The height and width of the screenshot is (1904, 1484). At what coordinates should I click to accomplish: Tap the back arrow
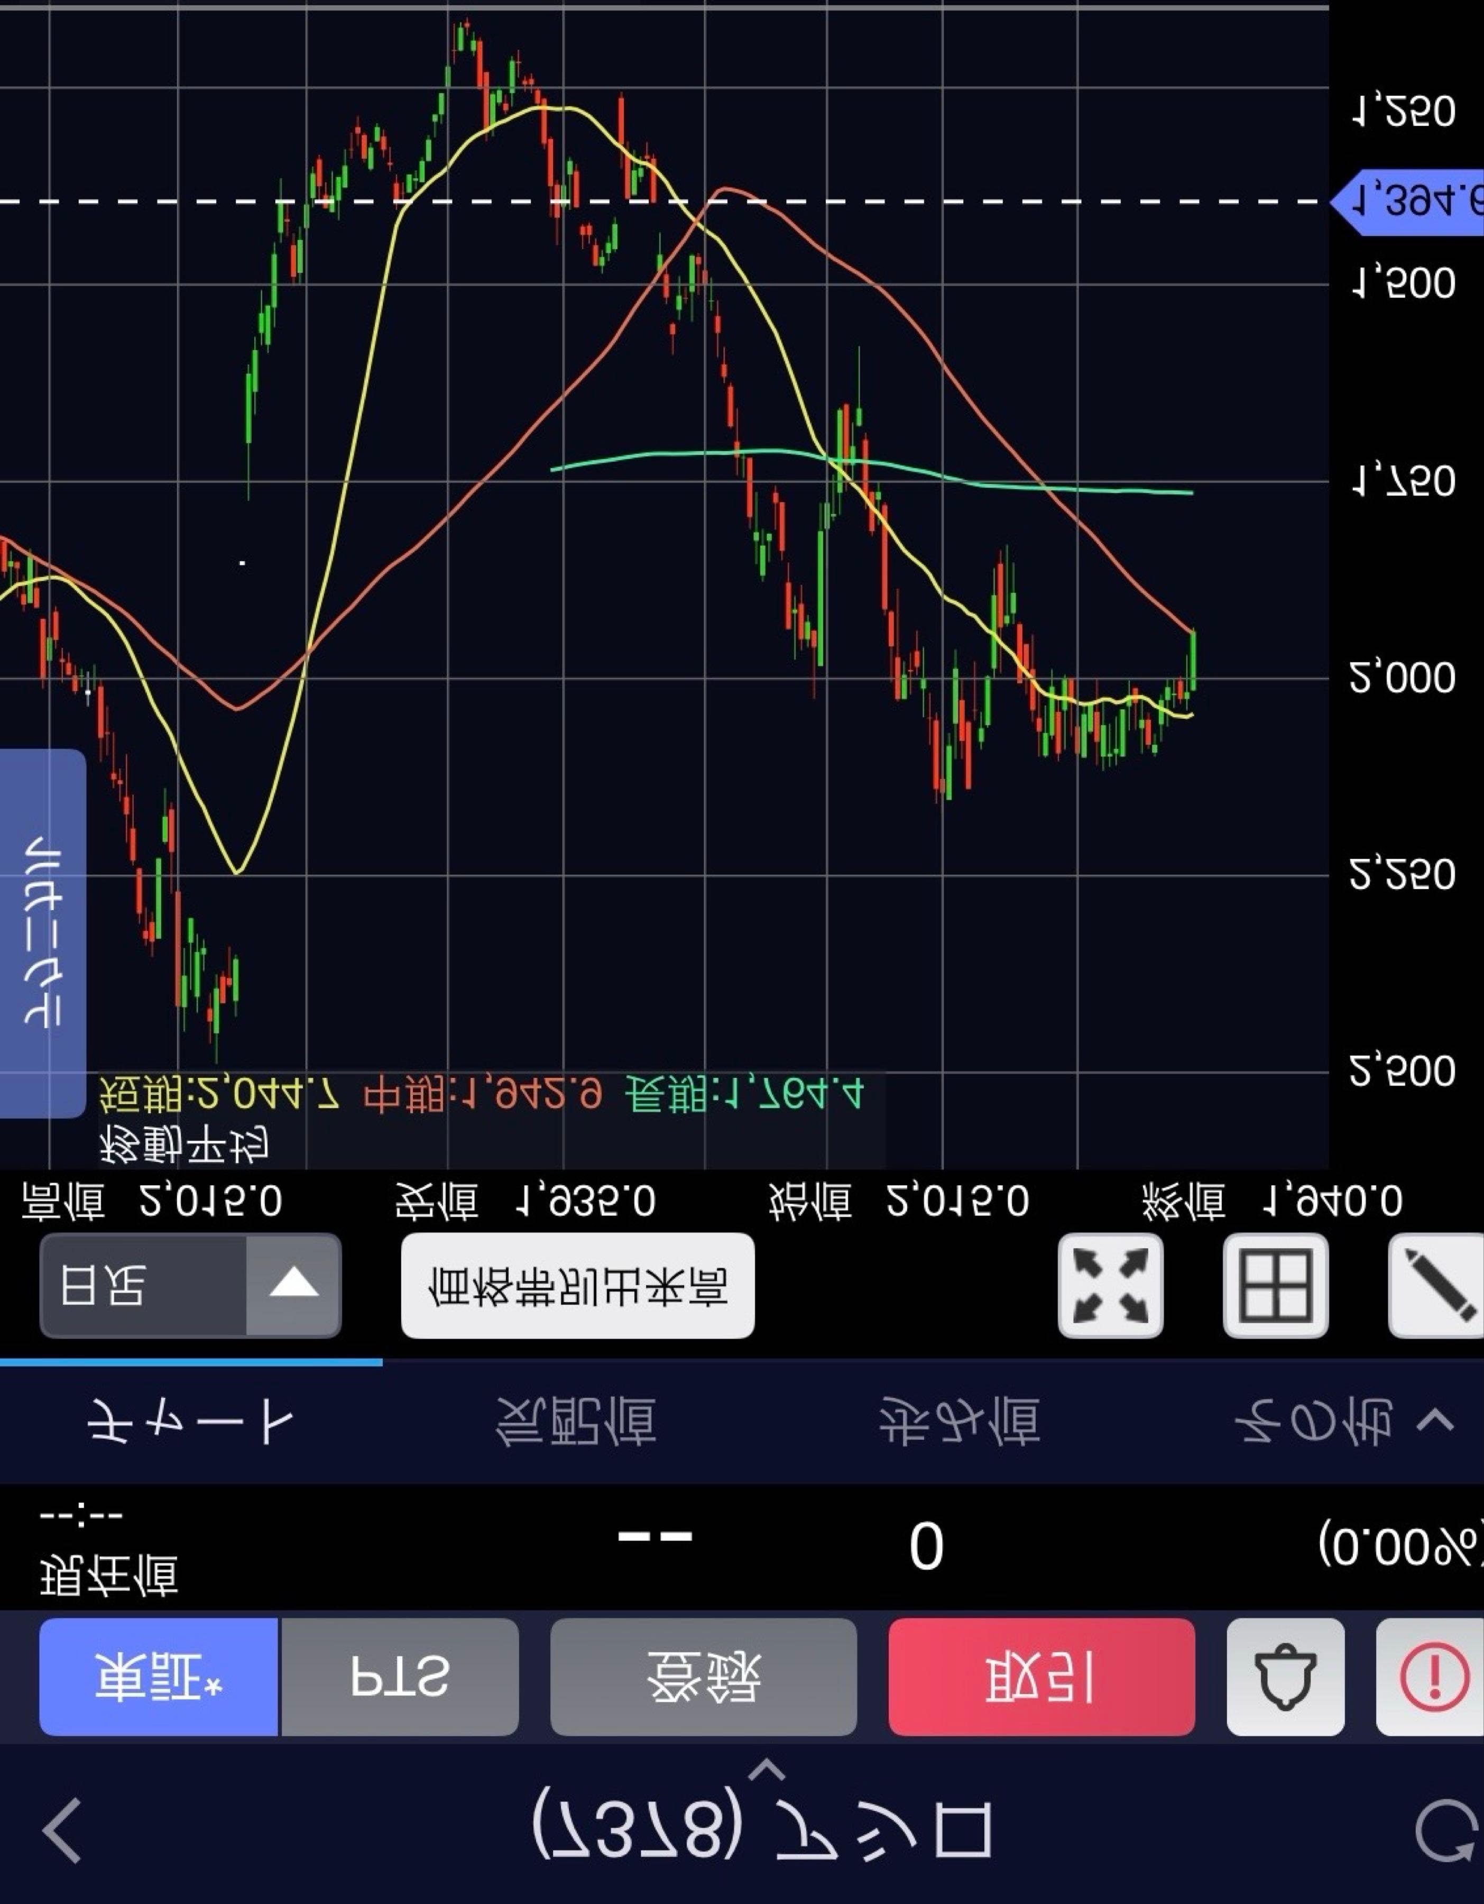pos(63,1831)
